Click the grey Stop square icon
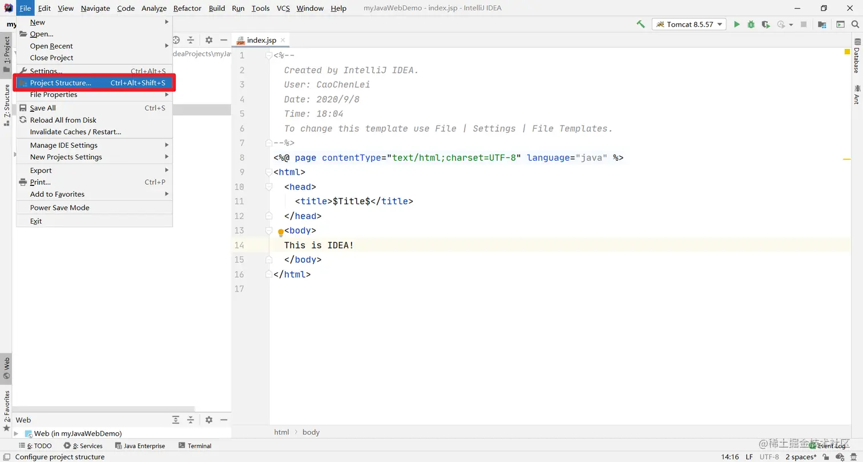The height and width of the screenshot is (462, 863). [804, 24]
